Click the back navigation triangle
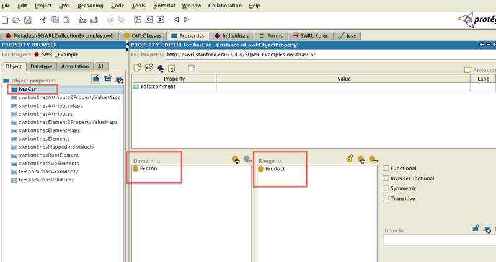The width and height of the screenshot is (496, 262). pyautogui.click(x=176, y=20)
